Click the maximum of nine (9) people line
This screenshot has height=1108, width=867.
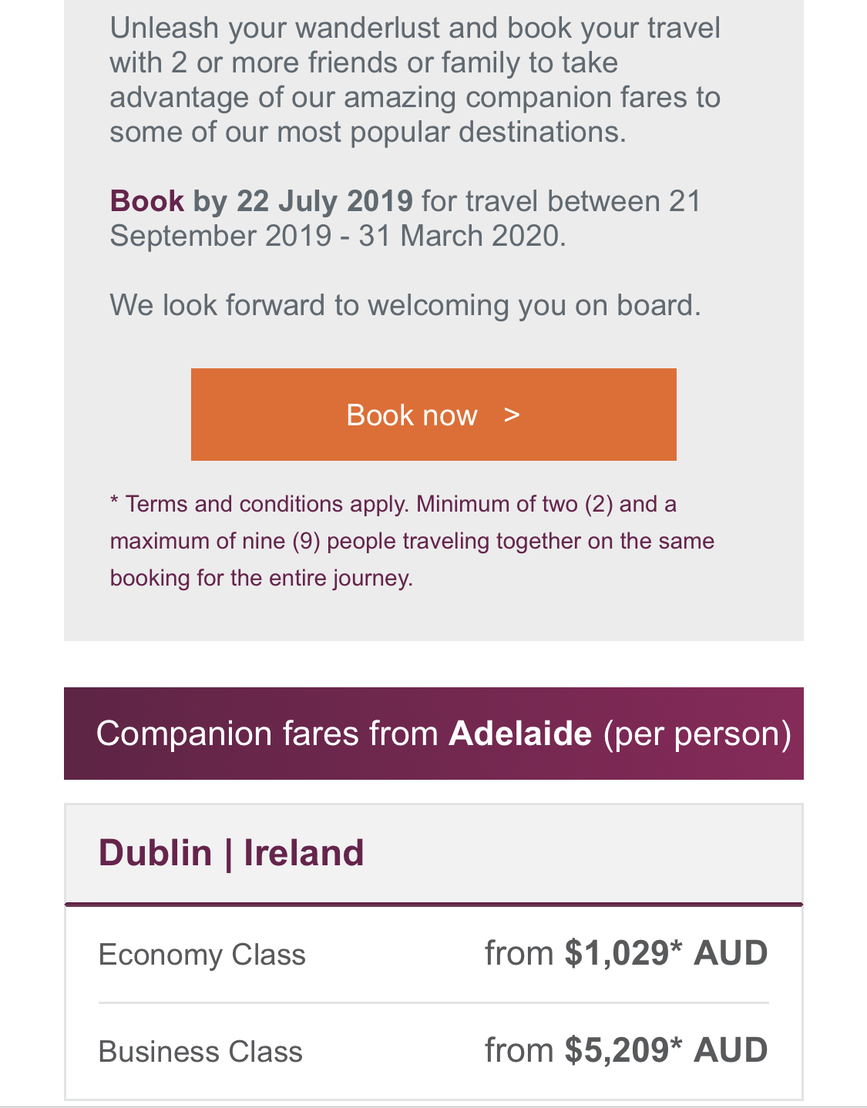(412, 541)
